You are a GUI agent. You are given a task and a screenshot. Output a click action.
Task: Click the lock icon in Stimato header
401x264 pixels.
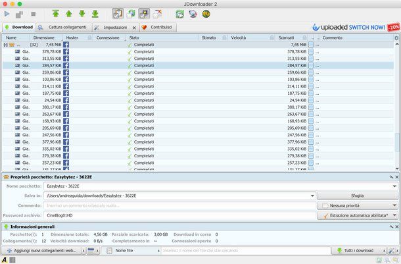[224, 38]
